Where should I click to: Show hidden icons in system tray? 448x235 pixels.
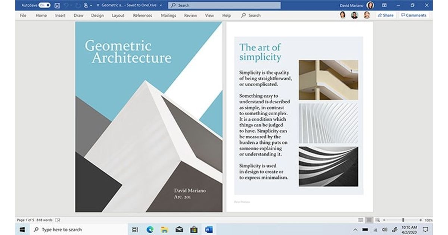pos(355,229)
